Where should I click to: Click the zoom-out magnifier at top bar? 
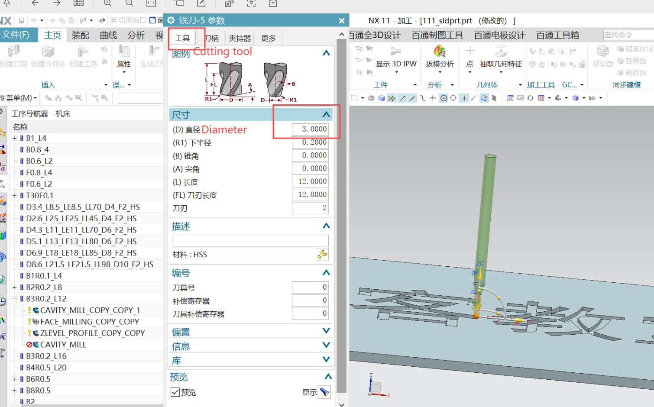click(x=129, y=3)
